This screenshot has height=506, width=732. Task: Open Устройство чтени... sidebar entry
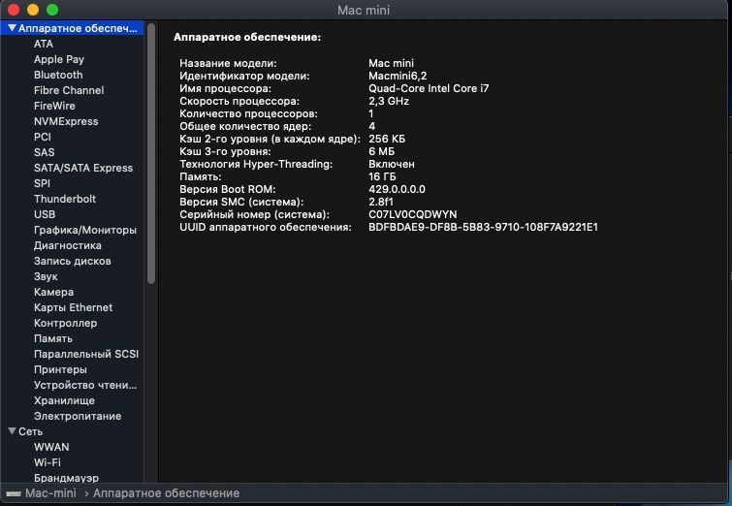coord(85,385)
